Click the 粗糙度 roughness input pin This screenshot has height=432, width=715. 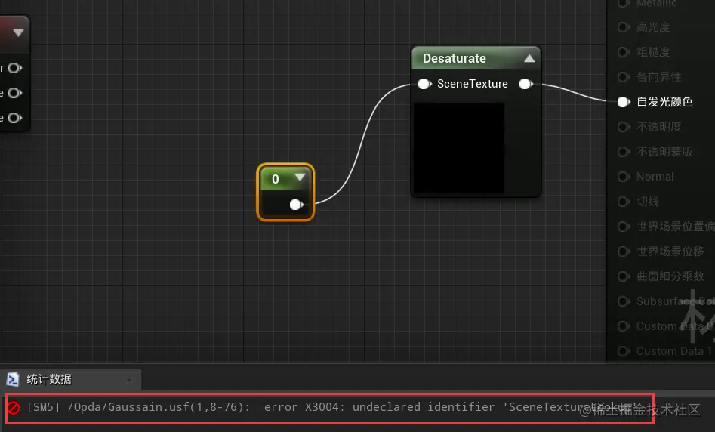coord(624,52)
